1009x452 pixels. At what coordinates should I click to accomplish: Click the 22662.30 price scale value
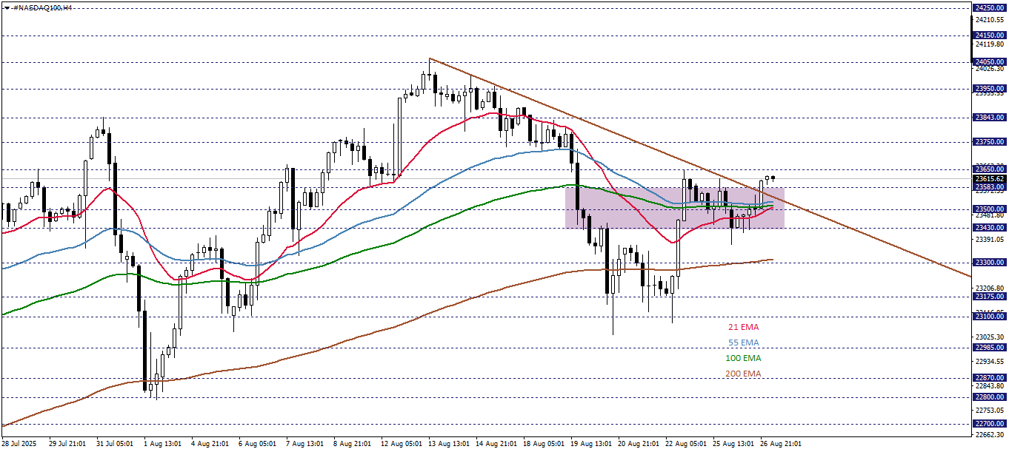click(x=990, y=435)
